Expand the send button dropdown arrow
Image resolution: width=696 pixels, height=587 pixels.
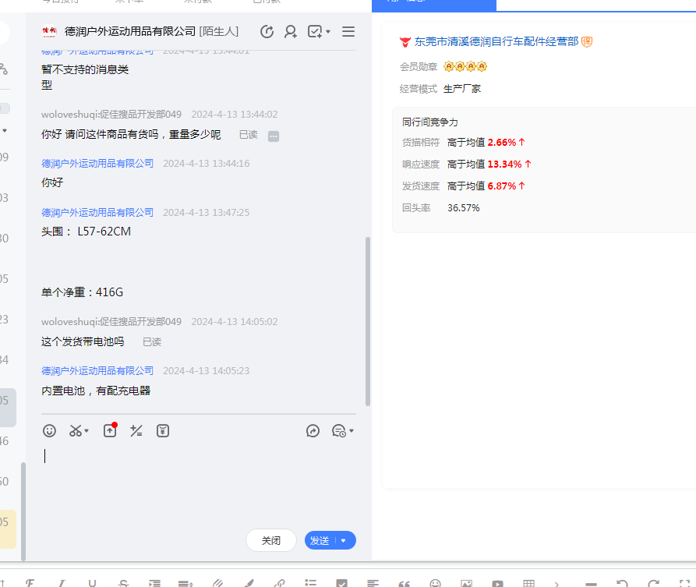point(344,540)
